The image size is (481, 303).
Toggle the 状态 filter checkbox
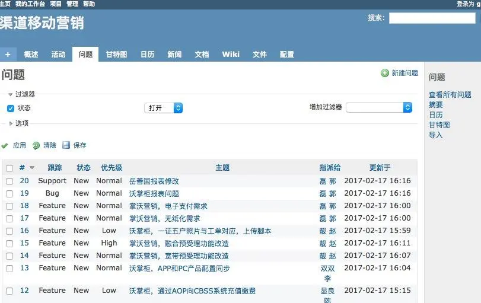(x=11, y=109)
